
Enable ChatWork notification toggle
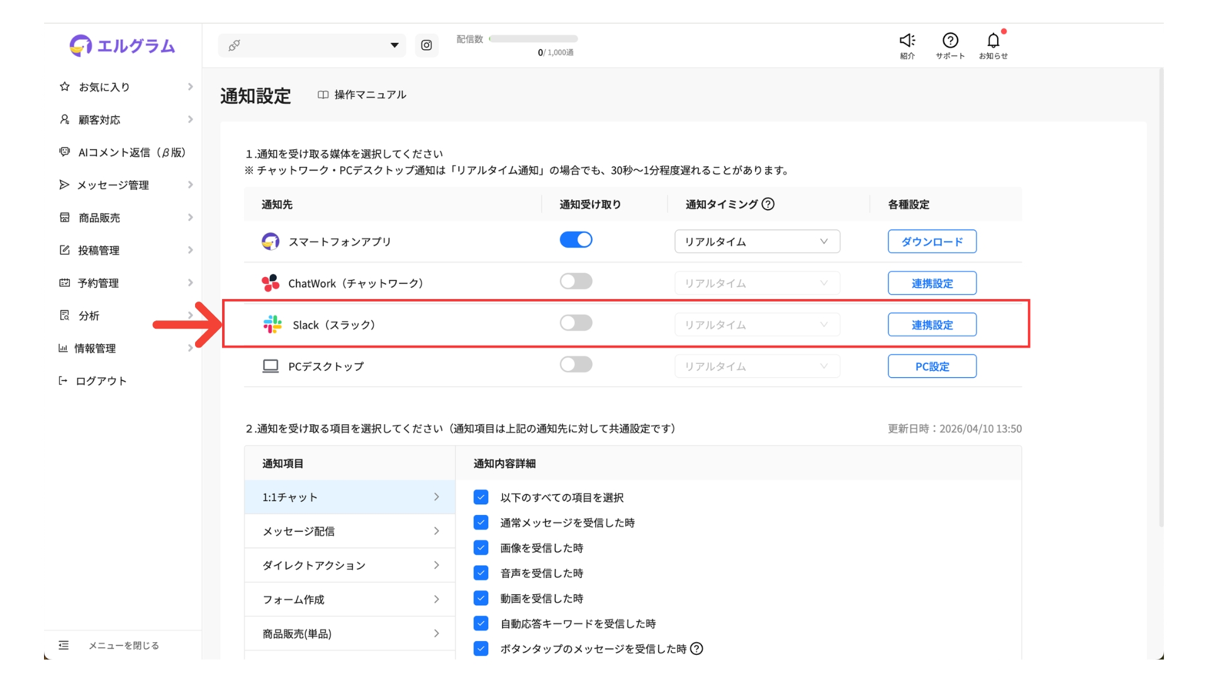576,281
